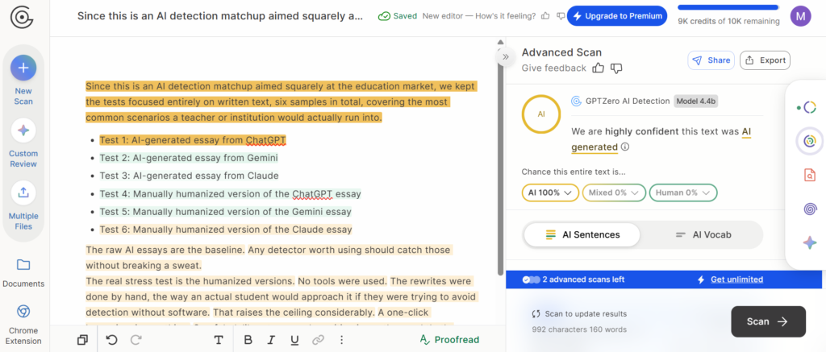Give thumbs down feedback on Advanced Scan

coord(616,68)
